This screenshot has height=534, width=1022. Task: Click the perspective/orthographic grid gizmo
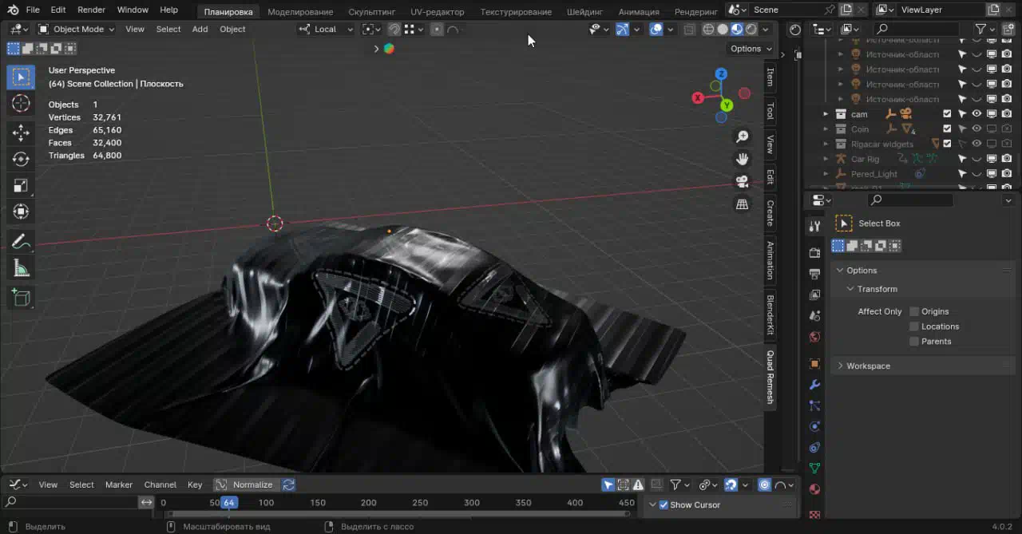(x=743, y=204)
